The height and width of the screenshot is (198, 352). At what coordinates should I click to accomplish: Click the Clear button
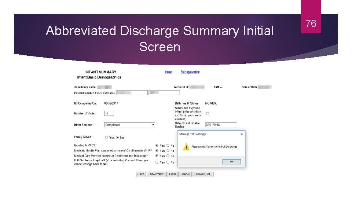pyautogui.click(x=172, y=174)
